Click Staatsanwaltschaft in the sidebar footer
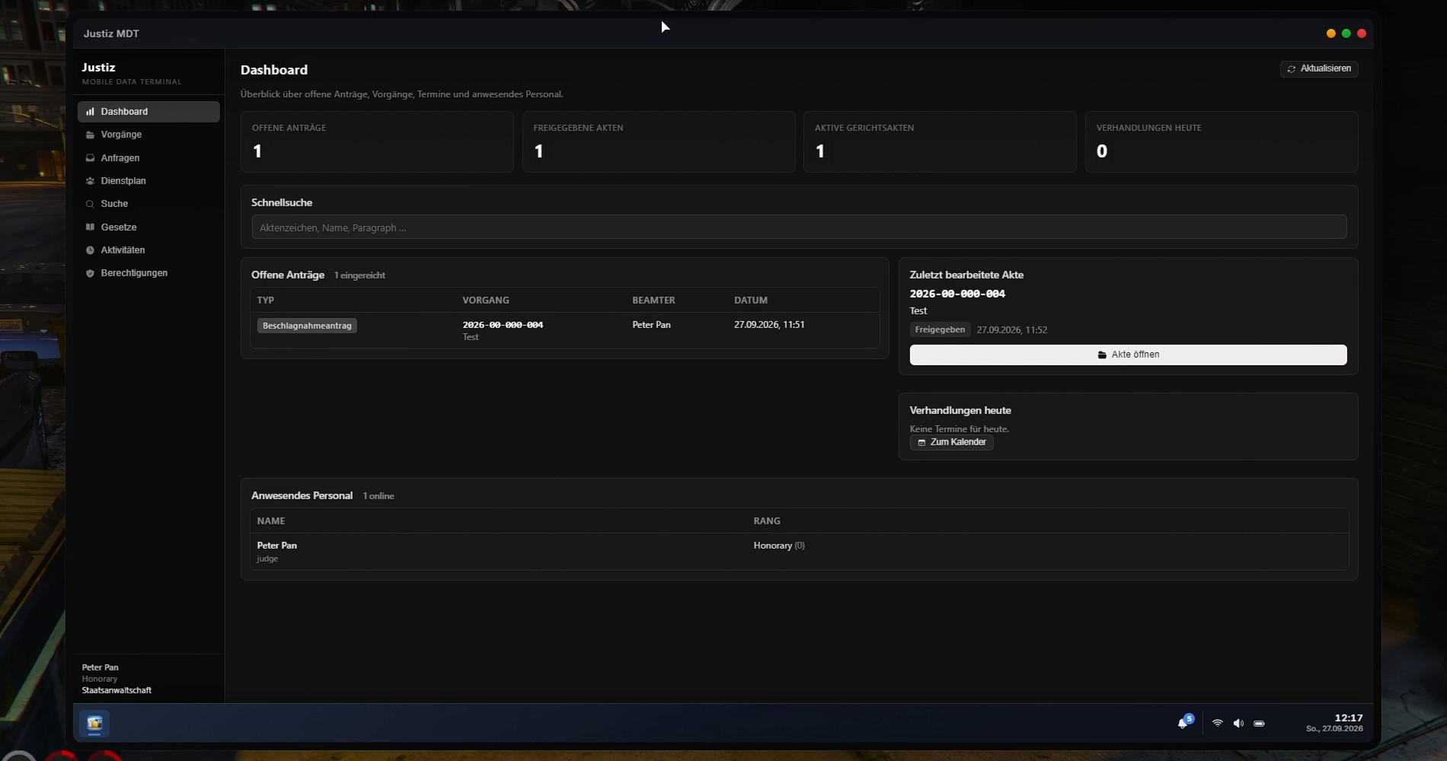This screenshot has height=761, width=1447. pyautogui.click(x=117, y=690)
